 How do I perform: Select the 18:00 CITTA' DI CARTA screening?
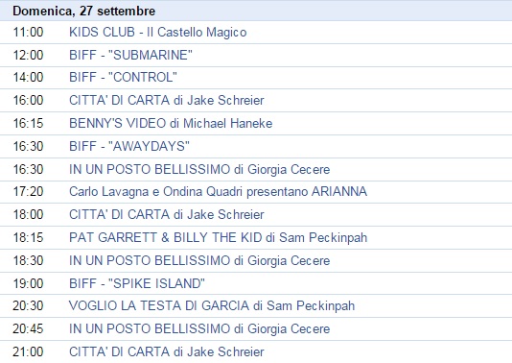click(x=167, y=214)
